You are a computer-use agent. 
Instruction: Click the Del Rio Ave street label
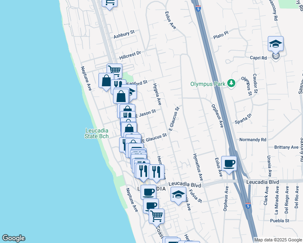297,197
